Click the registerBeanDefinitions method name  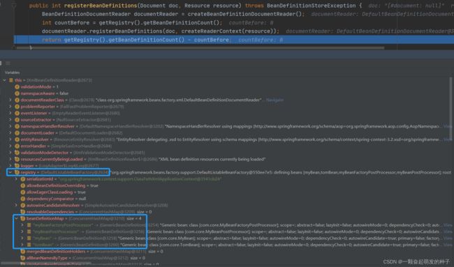tap(101, 6)
